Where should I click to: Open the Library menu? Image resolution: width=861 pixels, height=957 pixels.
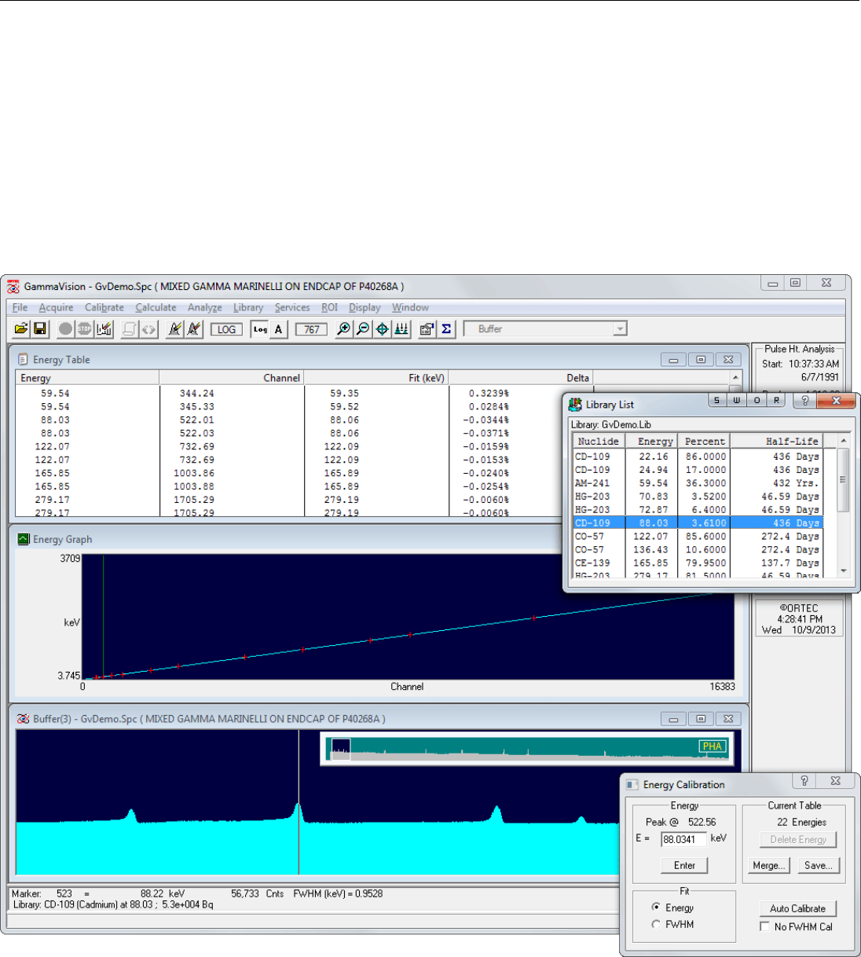click(248, 307)
